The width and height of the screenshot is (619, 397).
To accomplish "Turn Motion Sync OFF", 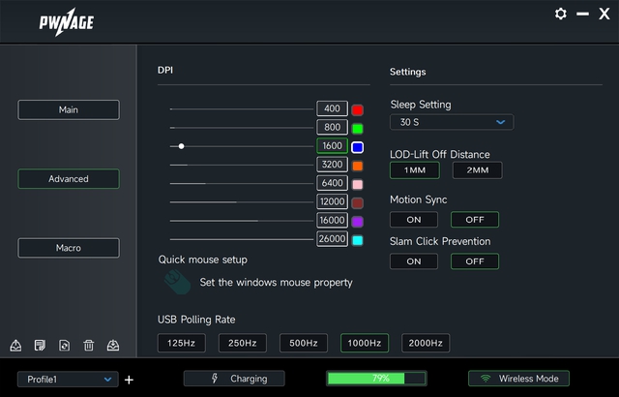I will [x=475, y=220].
